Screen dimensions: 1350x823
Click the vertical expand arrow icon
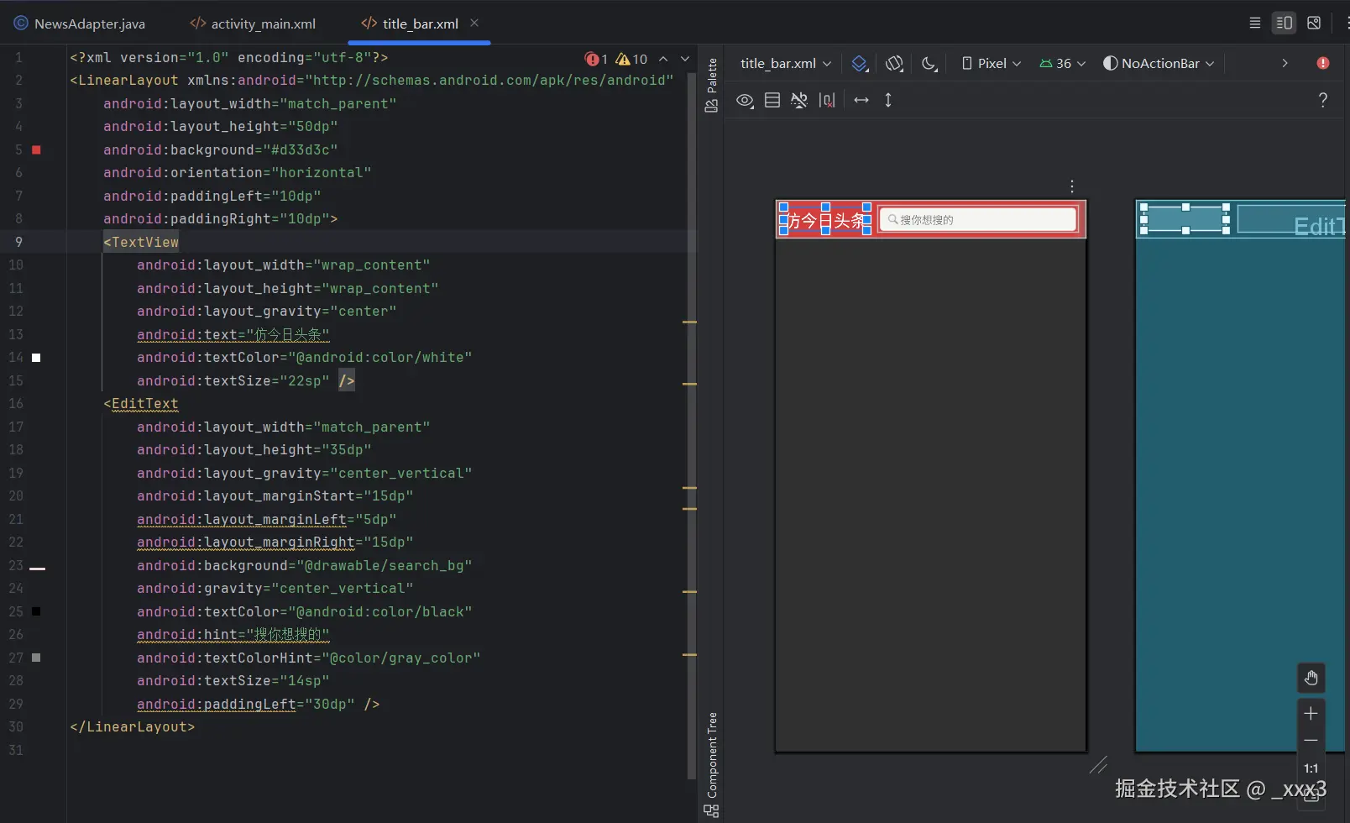coord(888,101)
